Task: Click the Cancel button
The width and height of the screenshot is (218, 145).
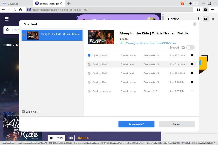Action: (x=176, y=124)
